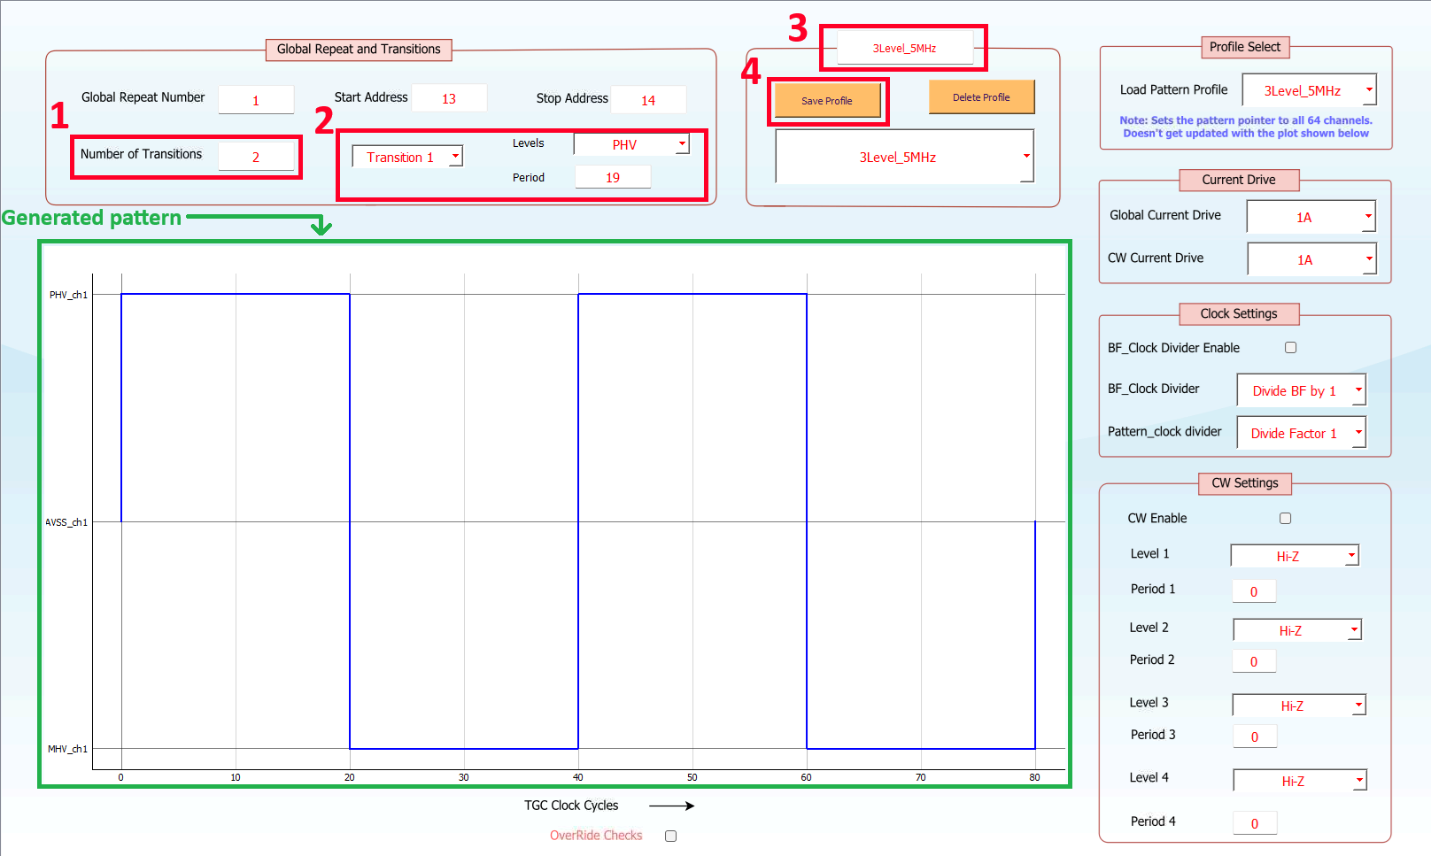
Task: Click the profile name text field above Save Profile
Action: click(904, 48)
